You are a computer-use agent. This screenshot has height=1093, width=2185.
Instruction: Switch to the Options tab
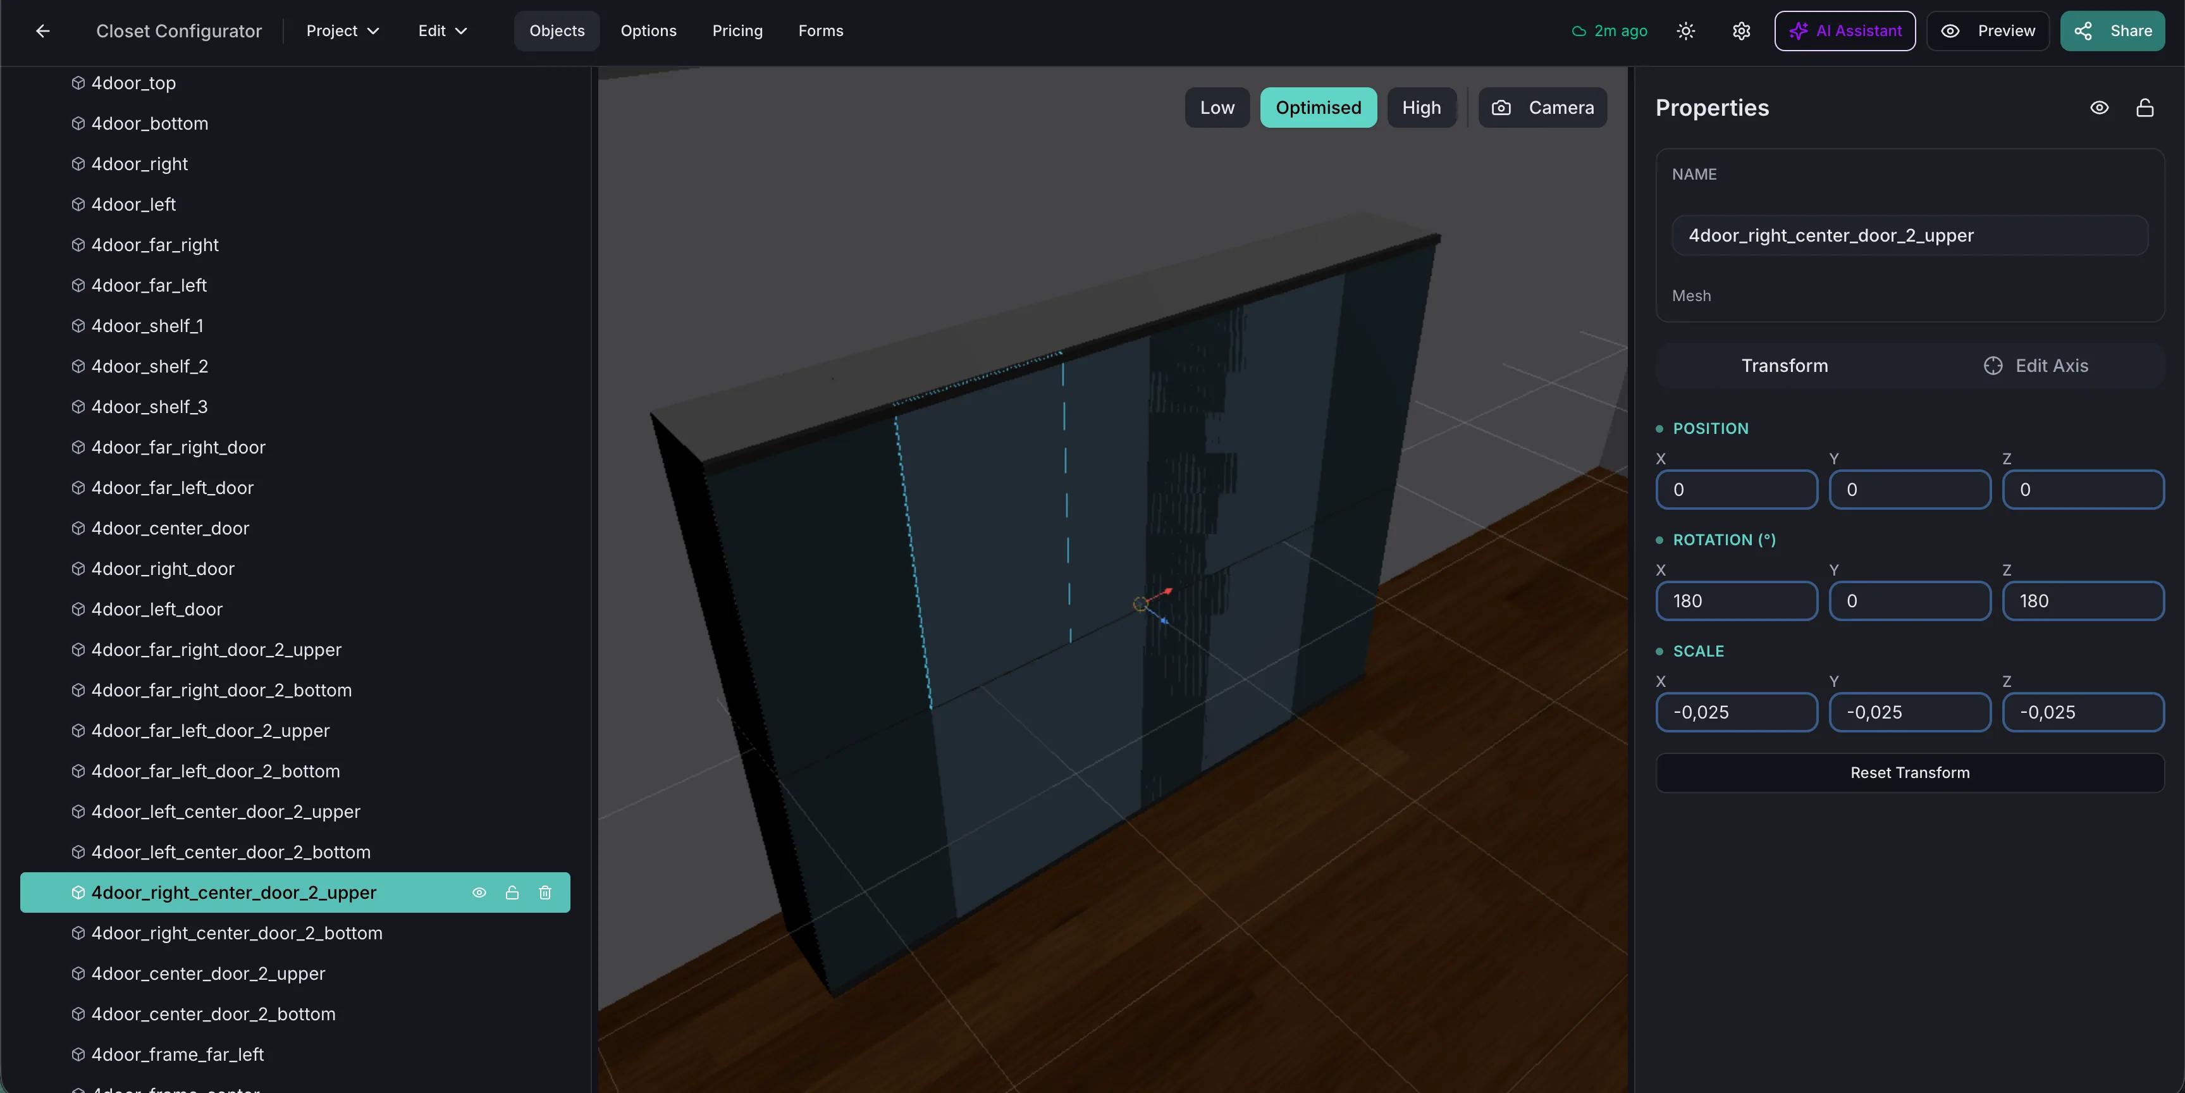(x=648, y=32)
